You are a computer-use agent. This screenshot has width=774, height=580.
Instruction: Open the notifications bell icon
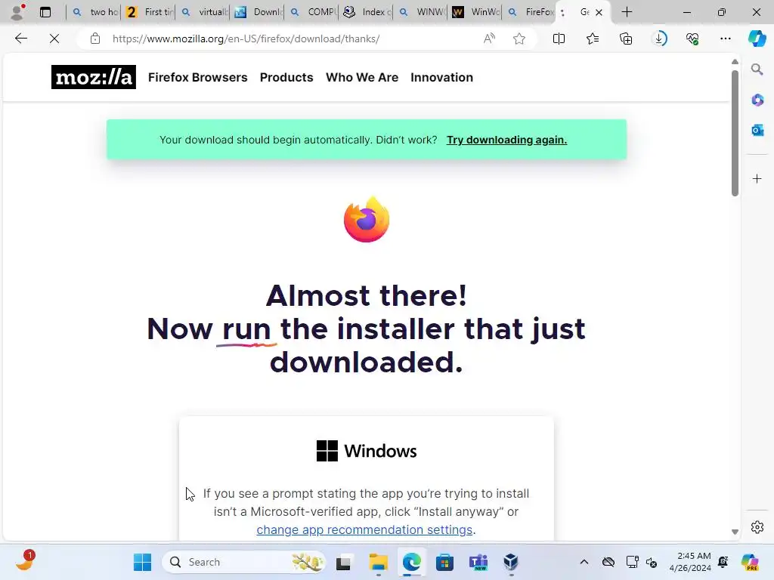723,562
